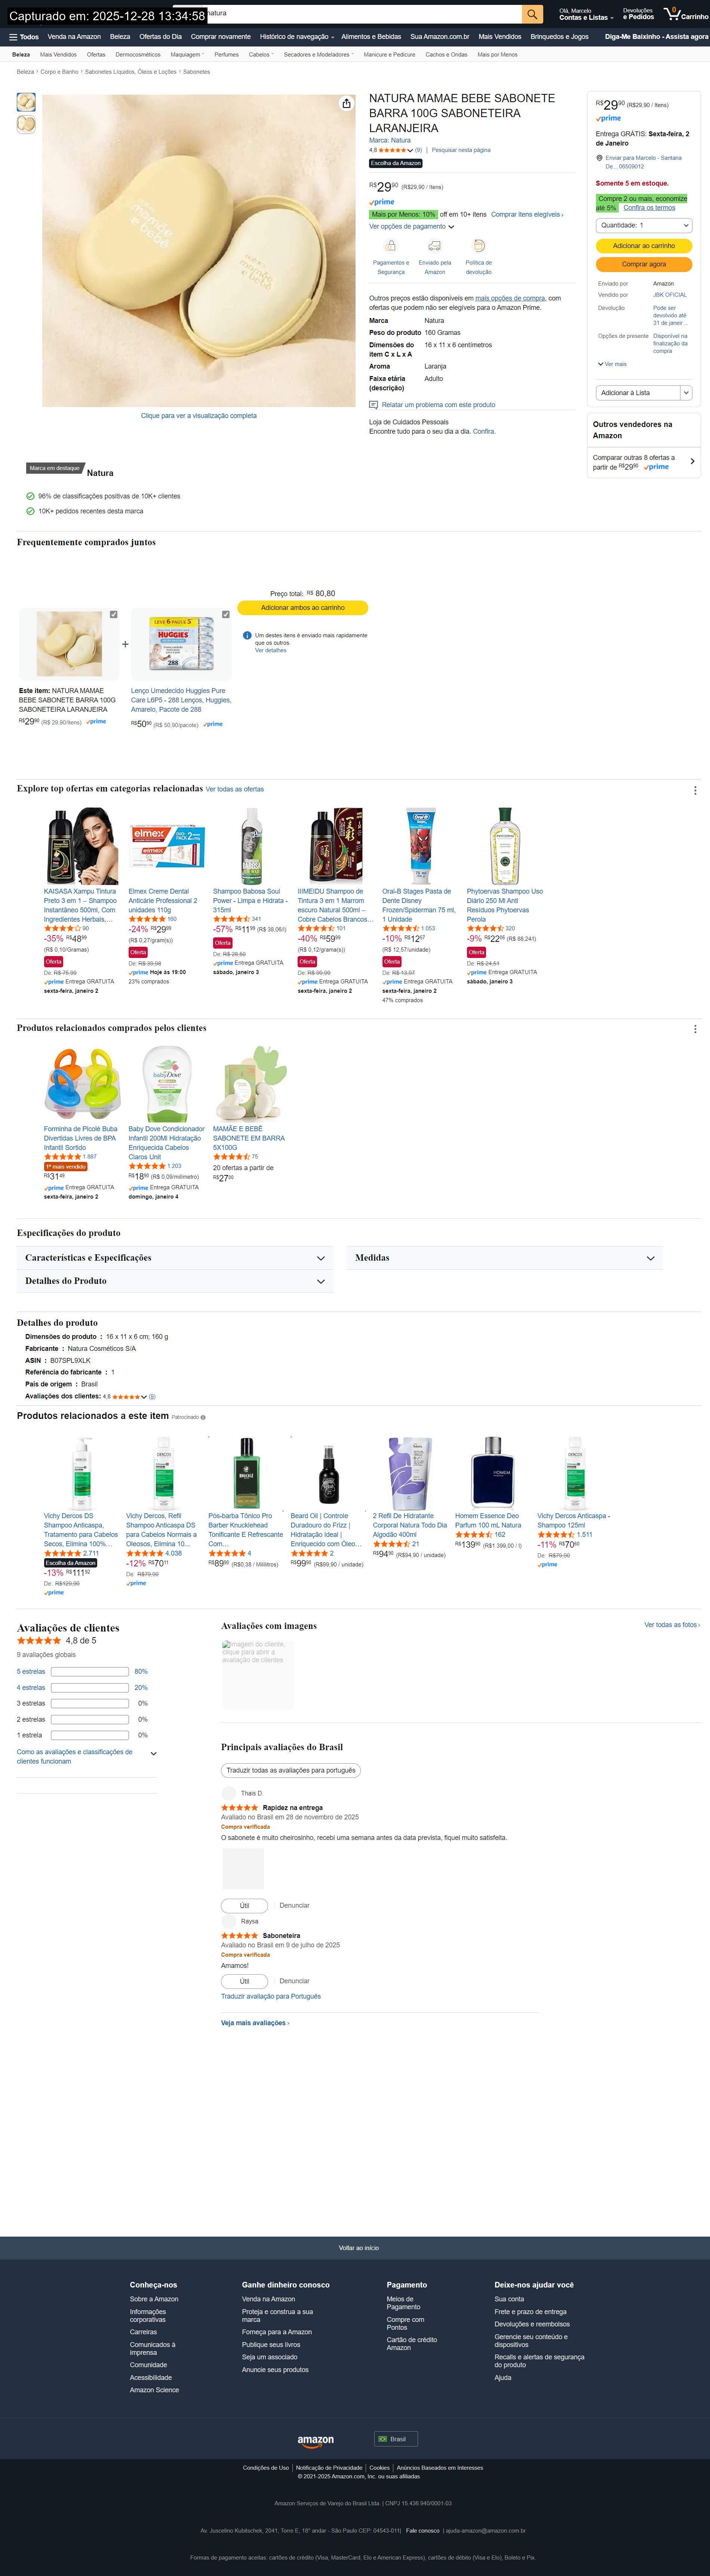The height and width of the screenshot is (2576, 710).
Task: Uncheck the Natura sabonete bundle checkbox
Action: coord(114,614)
